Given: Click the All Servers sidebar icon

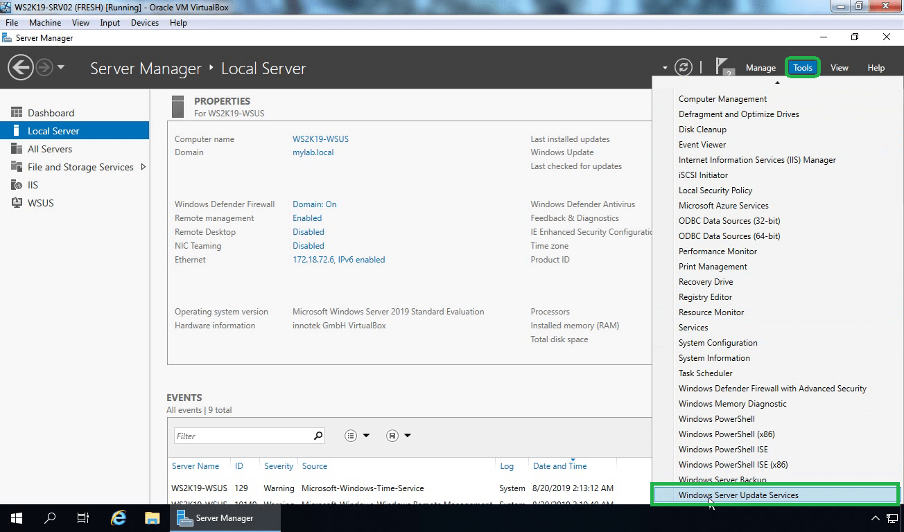Looking at the screenshot, I should (17, 148).
